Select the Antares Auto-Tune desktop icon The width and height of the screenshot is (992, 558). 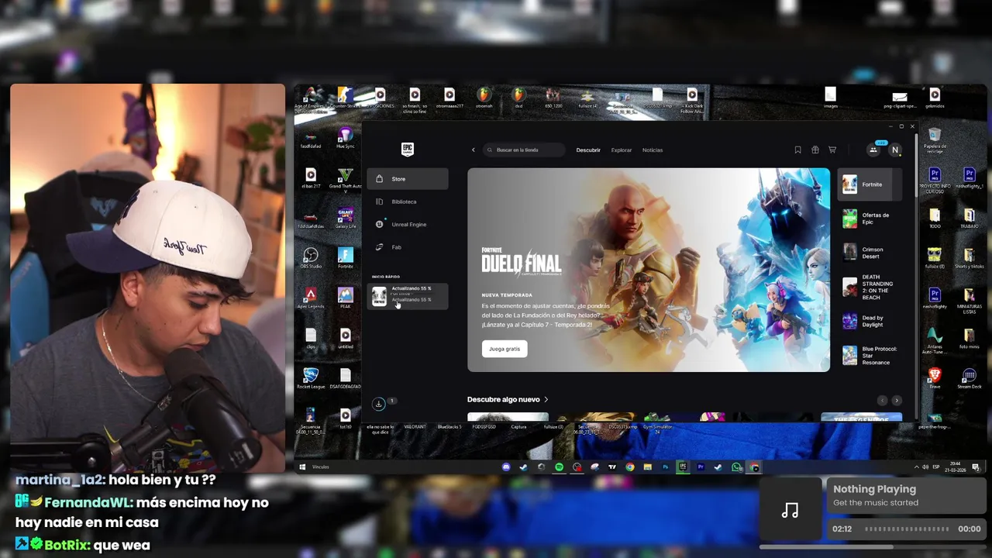(935, 339)
